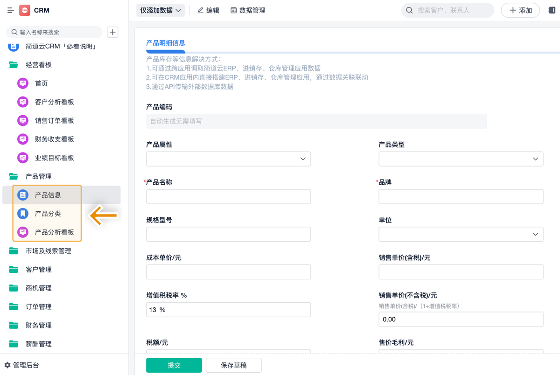
Task: Click 销售订单看板 dashboard icon
Action: tap(23, 121)
